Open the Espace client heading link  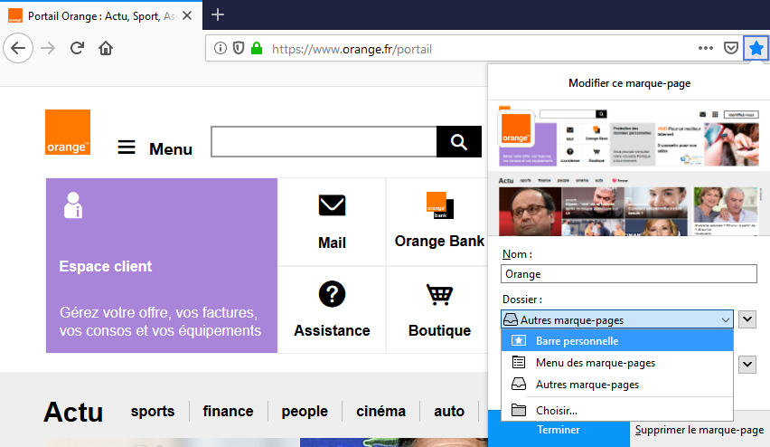coord(106,266)
